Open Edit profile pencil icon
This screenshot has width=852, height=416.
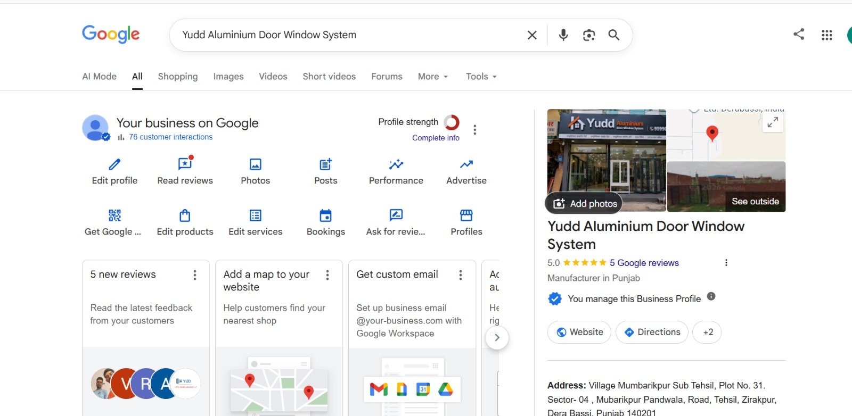tap(114, 164)
